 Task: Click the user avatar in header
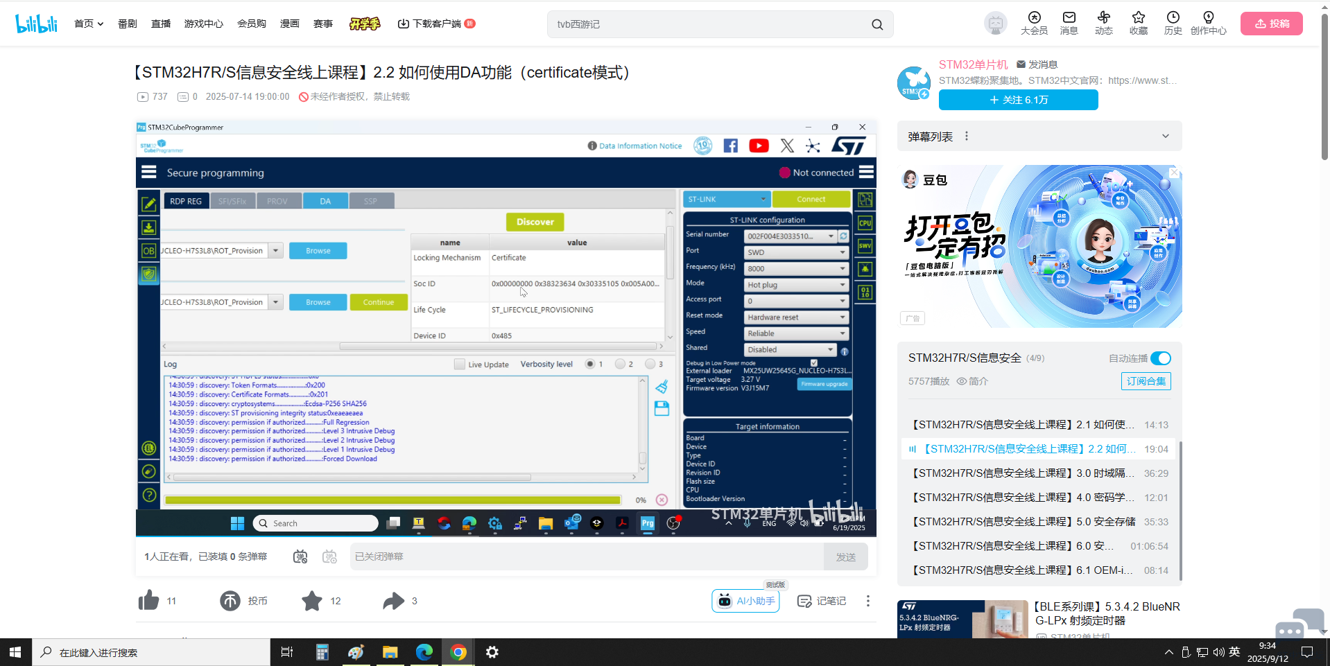click(x=996, y=24)
